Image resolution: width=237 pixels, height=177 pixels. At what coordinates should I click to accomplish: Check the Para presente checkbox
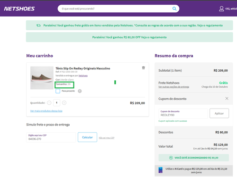pos(58,91)
